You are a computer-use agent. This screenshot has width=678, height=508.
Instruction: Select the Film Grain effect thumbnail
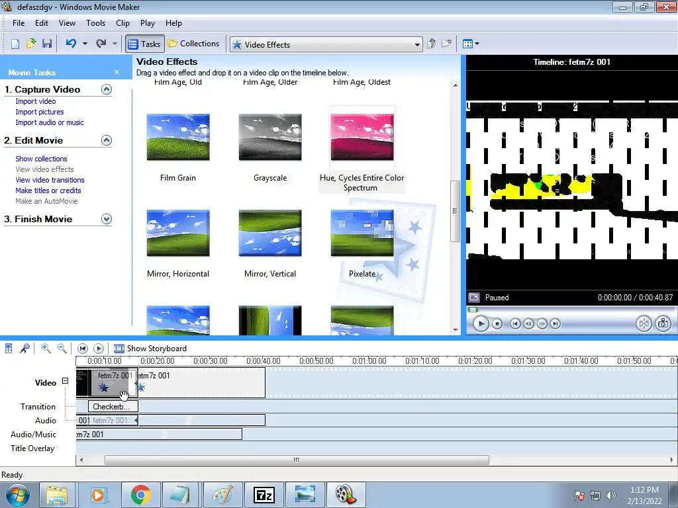point(178,138)
